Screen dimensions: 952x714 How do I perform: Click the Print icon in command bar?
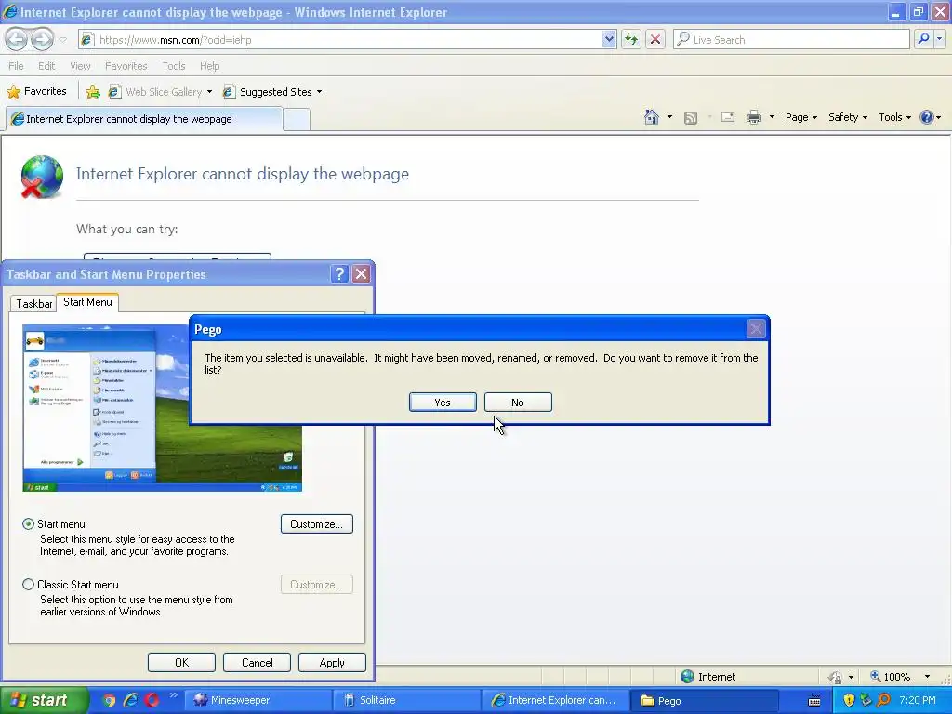[753, 117]
